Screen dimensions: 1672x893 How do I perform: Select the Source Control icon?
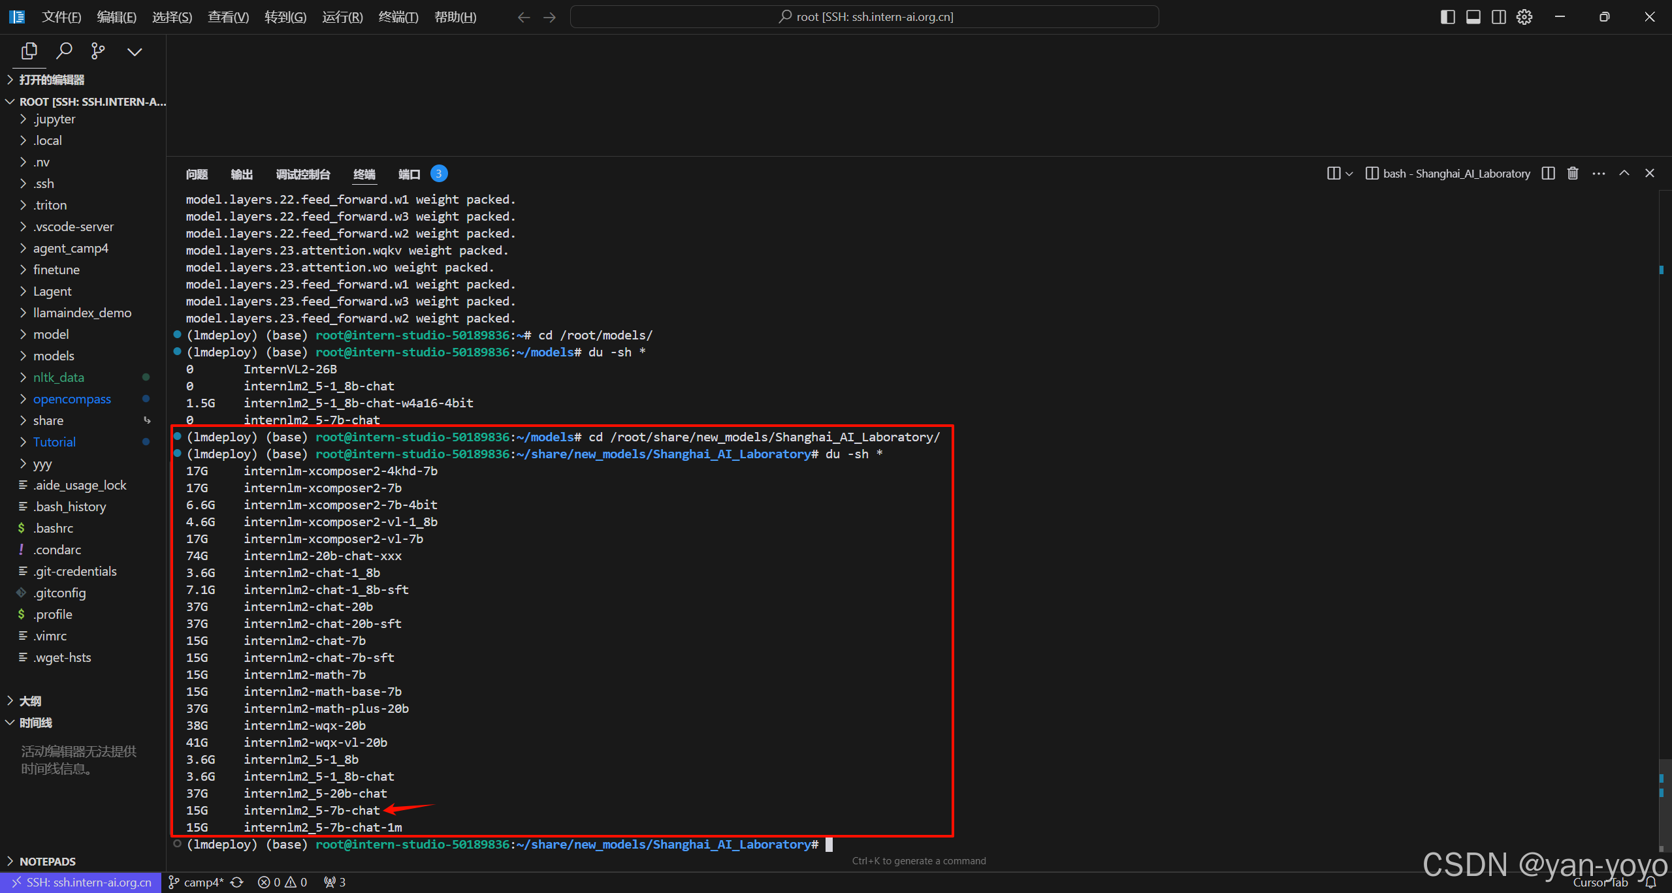click(x=99, y=51)
